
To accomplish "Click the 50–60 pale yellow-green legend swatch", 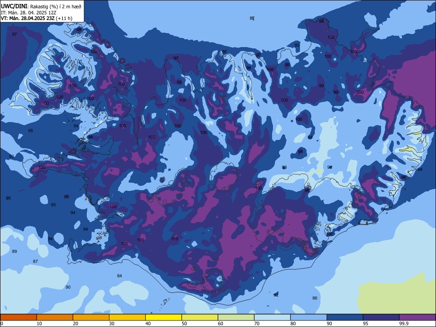I will tap(200, 317).
